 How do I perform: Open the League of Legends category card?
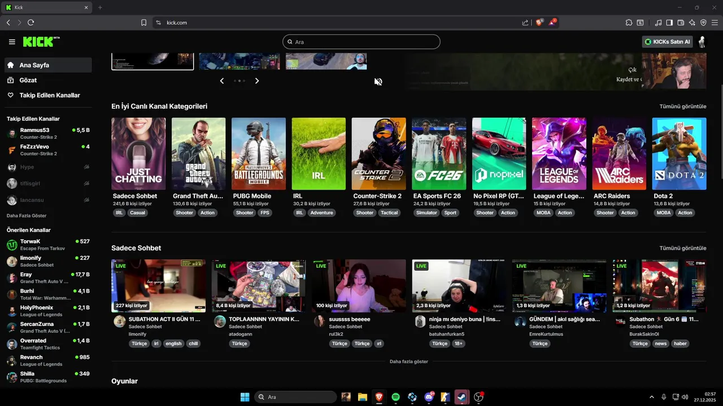[559, 153]
